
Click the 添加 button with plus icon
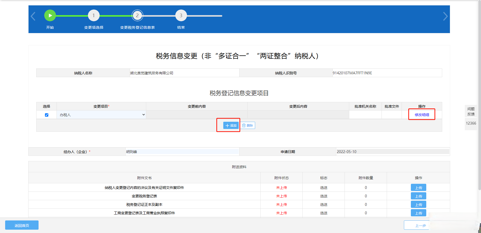(231, 125)
